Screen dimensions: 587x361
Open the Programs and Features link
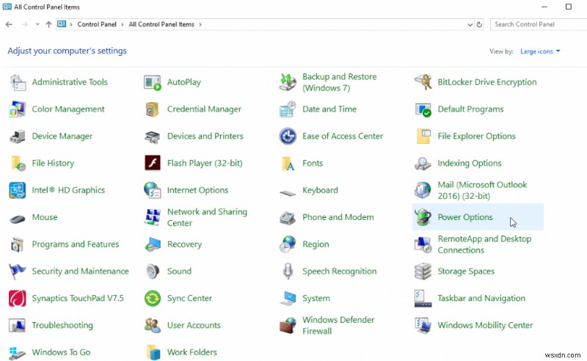[x=76, y=244]
